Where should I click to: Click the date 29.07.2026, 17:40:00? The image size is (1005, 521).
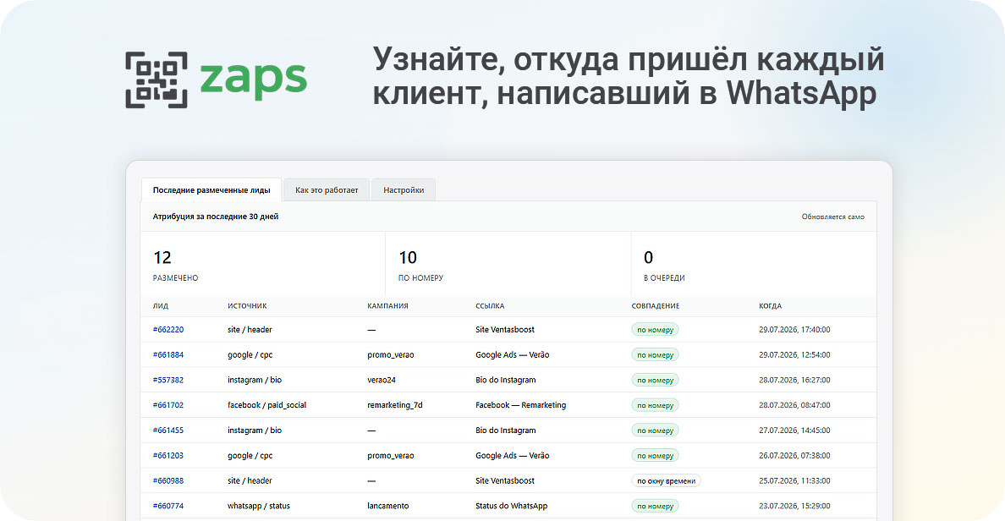794,329
